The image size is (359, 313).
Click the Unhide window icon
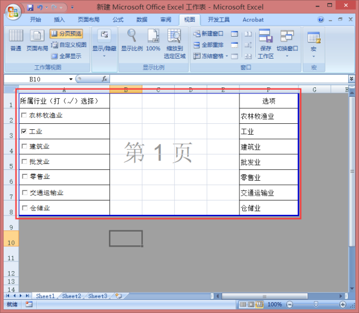[235, 56]
